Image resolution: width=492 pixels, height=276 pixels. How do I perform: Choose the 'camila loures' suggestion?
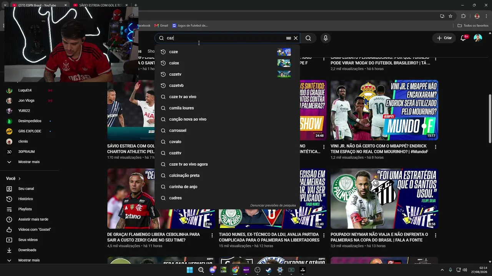click(227, 108)
